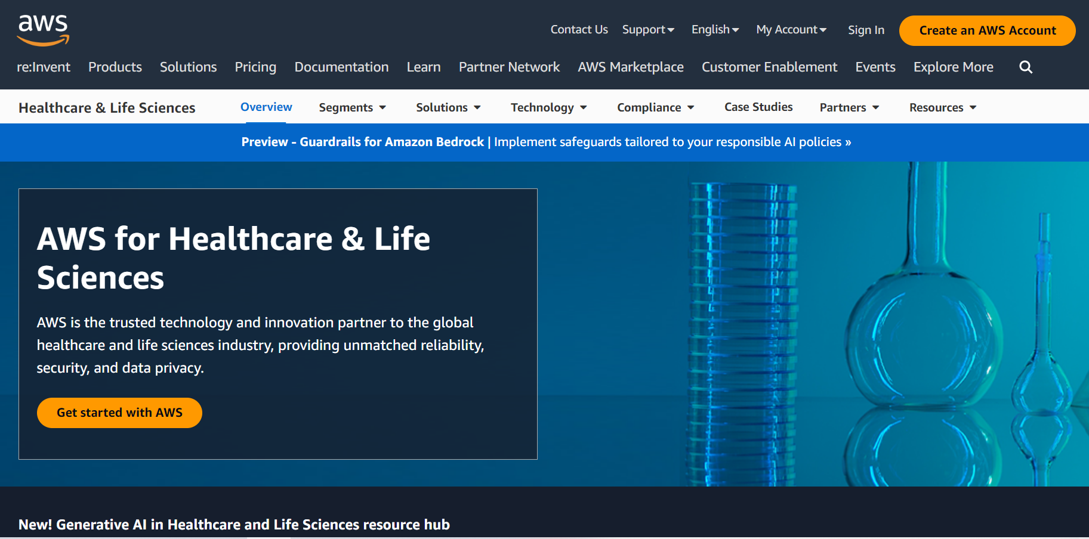Viewport: 1089px width, 539px height.
Task: Click the trusted technology partner description text
Action: click(260, 345)
